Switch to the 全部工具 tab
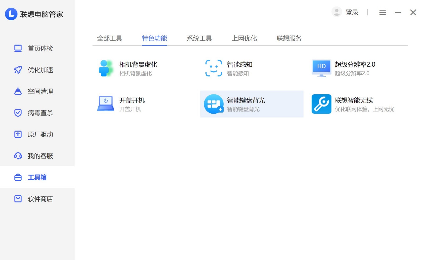Screen dimensions: 423x260 pyautogui.click(x=109, y=38)
